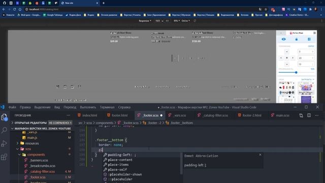The height and width of the screenshot is (183, 325).
Task: Open _breadcrumbs.scss in the file tree
Action: tap(42, 166)
